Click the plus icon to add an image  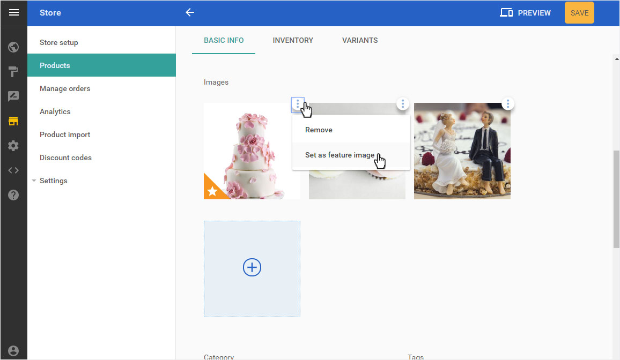(252, 268)
